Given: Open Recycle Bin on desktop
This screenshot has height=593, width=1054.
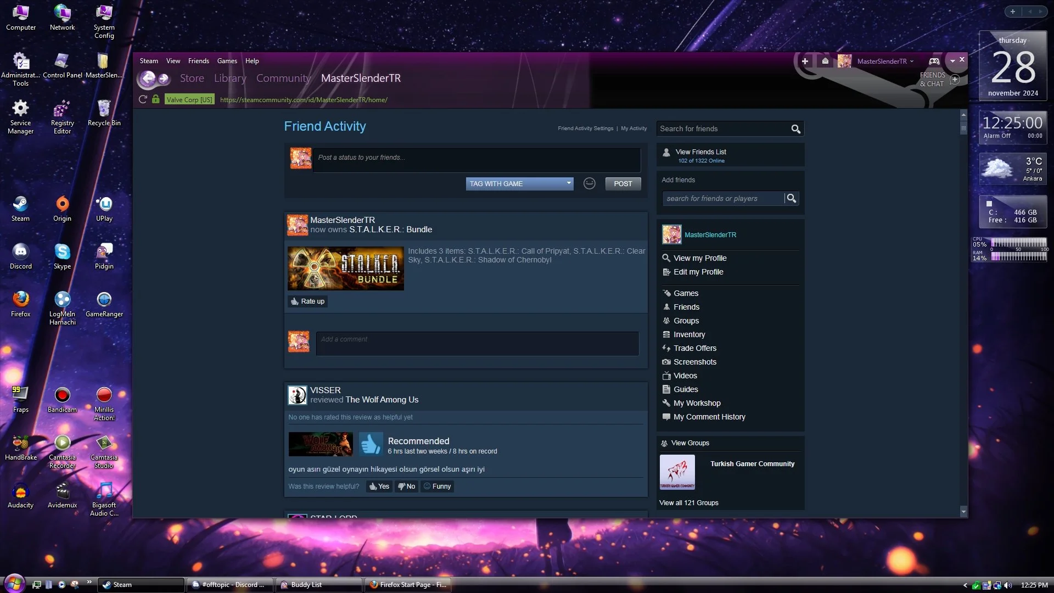Looking at the screenshot, I should [104, 113].
